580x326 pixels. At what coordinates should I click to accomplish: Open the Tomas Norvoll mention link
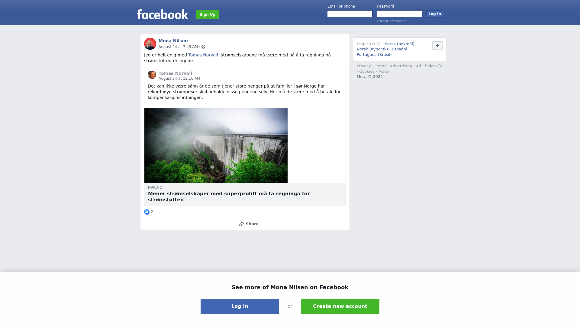click(x=203, y=55)
